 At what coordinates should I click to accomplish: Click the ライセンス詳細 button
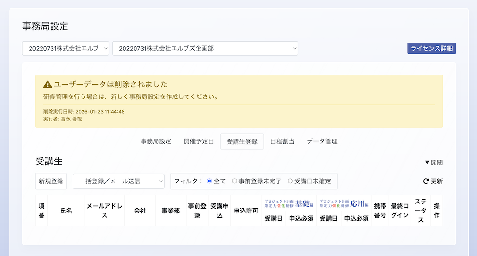point(432,48)
